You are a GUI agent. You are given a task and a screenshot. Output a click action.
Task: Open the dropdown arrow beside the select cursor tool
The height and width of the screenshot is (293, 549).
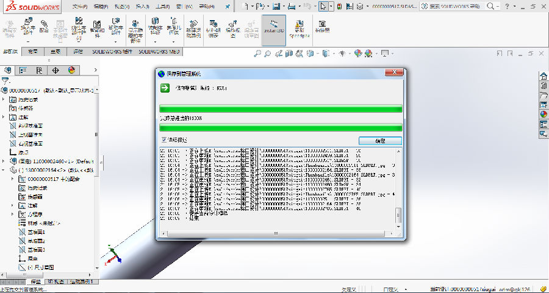[331, 6]
